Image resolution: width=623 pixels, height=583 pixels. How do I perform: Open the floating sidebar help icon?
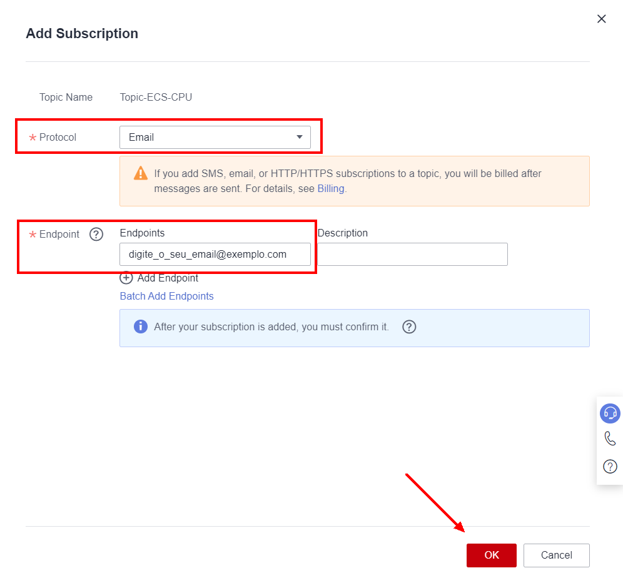click(x=609, y=466)
